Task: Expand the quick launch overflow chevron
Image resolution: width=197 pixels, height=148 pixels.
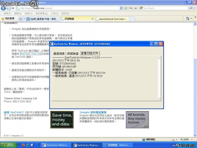Action: point(37,144)
